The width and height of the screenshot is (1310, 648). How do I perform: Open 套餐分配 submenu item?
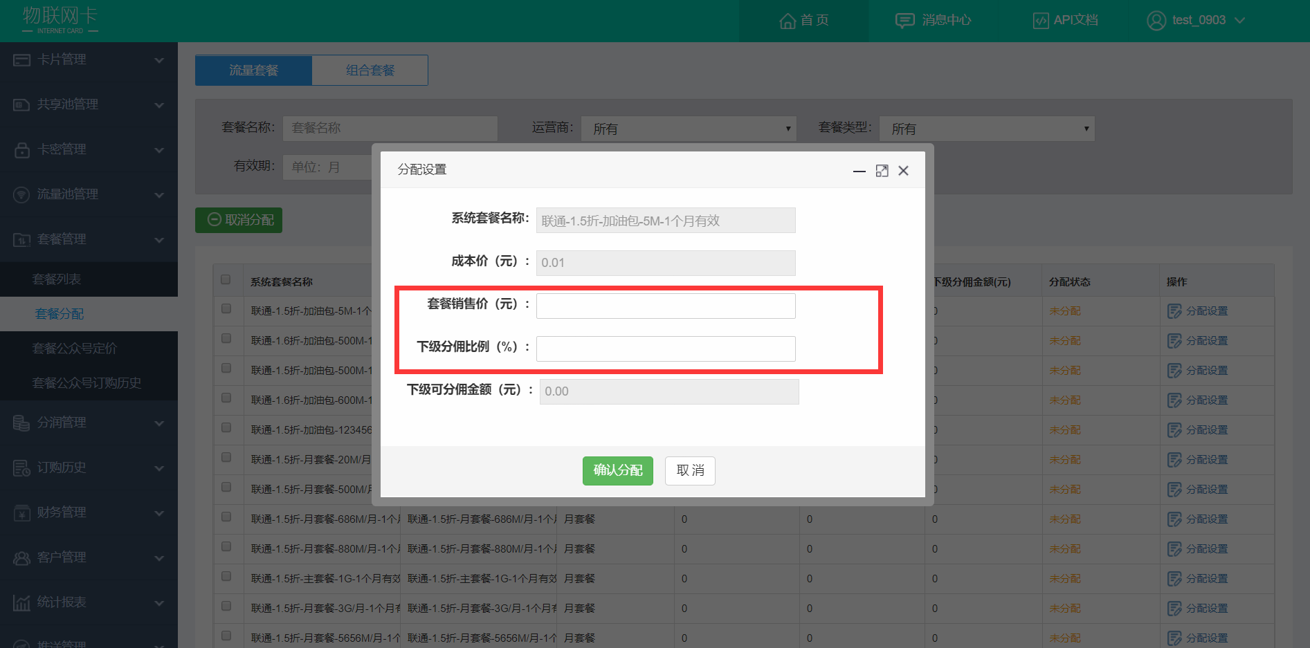[89, 314]
